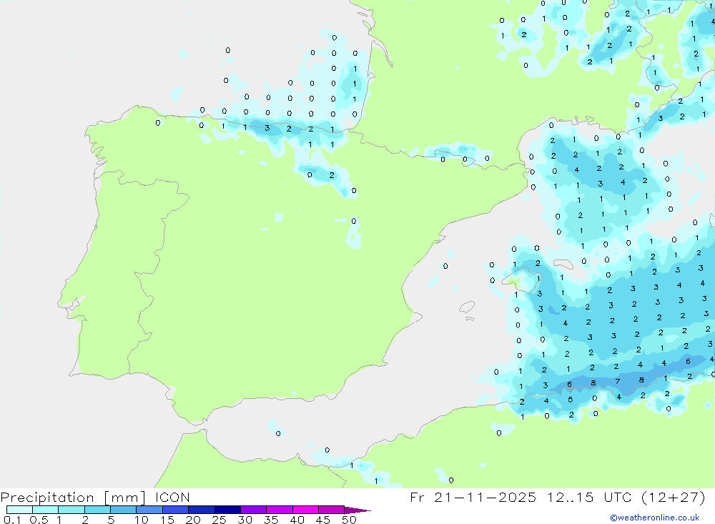Select the "50" legend scale label
The image size is (715, 524).
pyautogui.click(x=349, y=520)
